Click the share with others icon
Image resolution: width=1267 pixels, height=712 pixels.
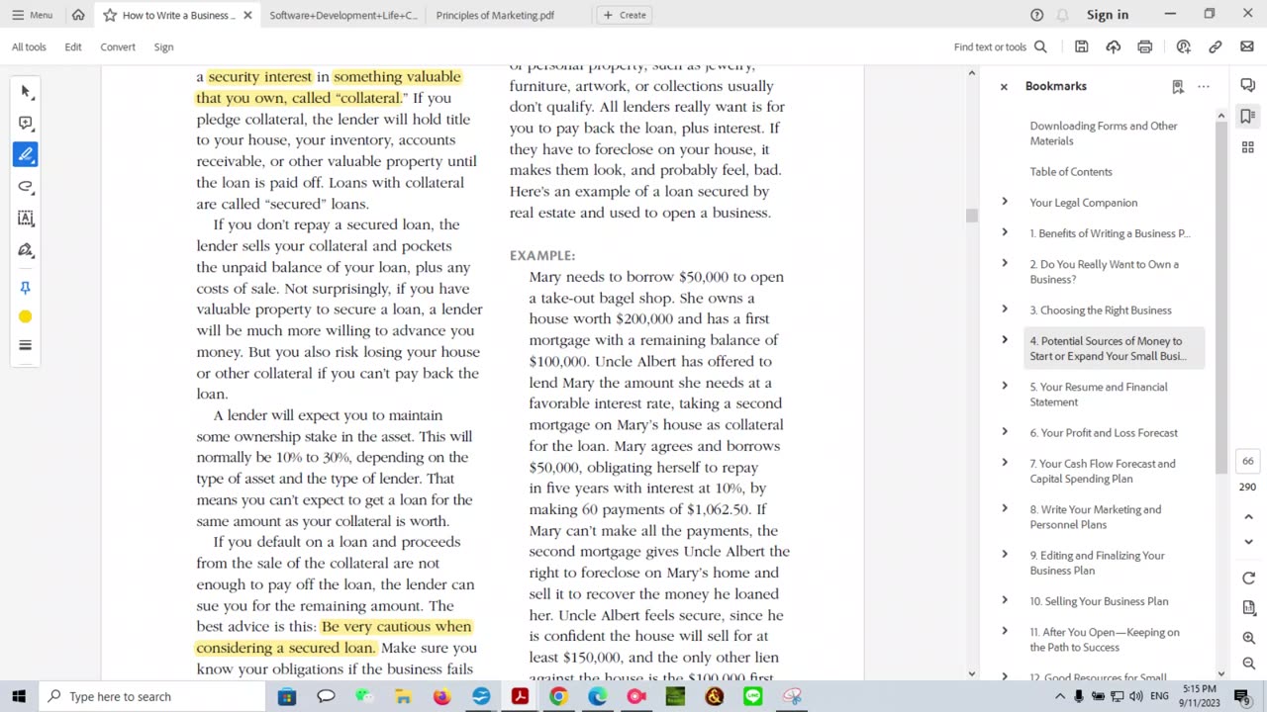[x=1184, y=46]
